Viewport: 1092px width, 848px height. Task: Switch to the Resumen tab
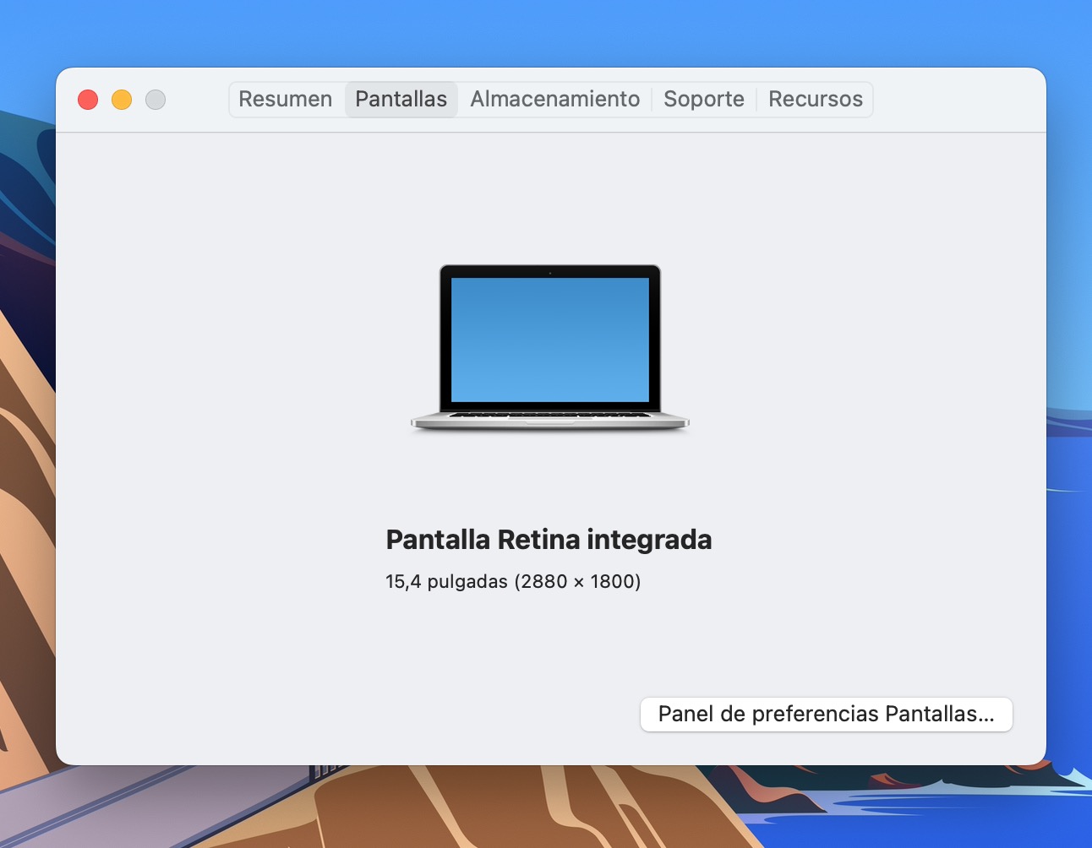pos(285,99)
